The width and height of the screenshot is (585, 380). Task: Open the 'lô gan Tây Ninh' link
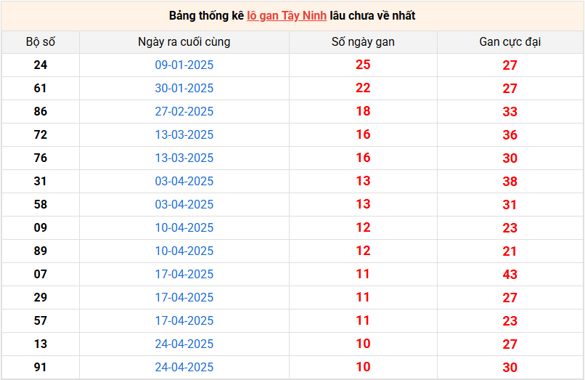[287, 16]
